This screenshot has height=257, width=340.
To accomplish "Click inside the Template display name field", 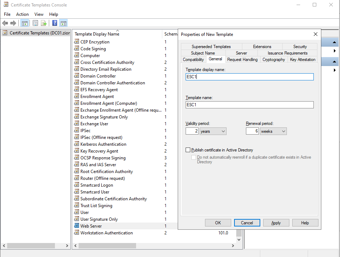I will coord(249,76).
